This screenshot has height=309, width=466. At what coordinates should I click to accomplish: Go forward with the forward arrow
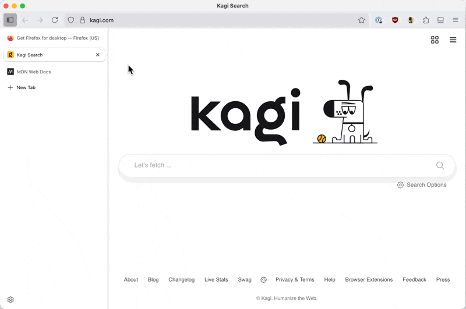coord(40,20)
